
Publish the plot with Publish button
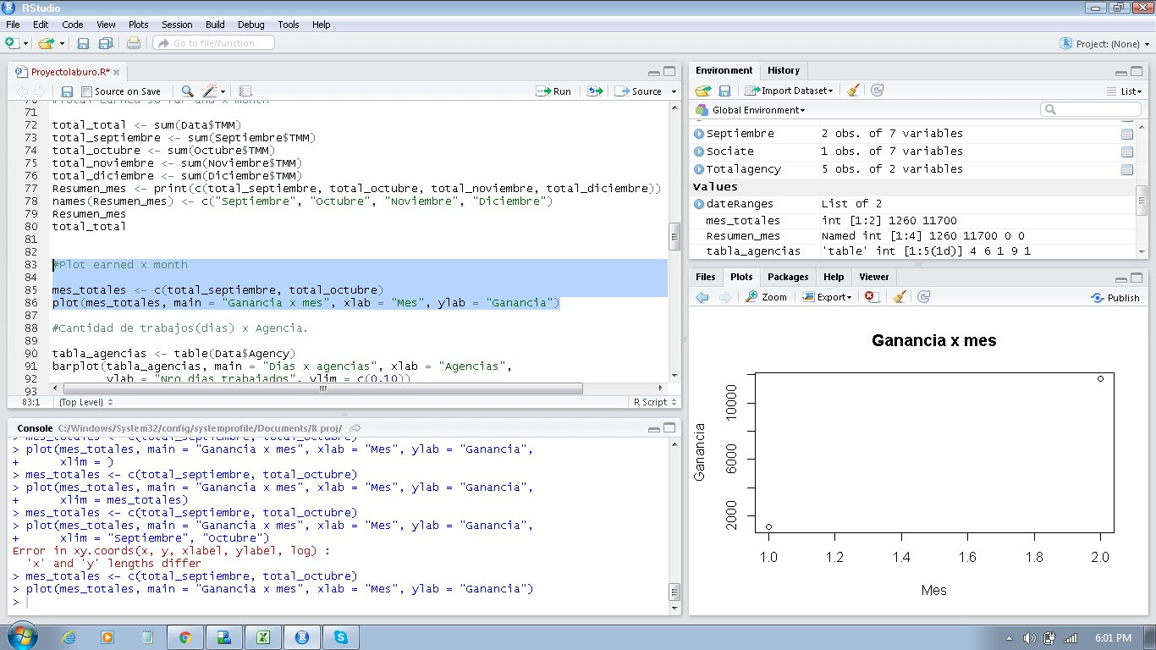(1115, 298)
